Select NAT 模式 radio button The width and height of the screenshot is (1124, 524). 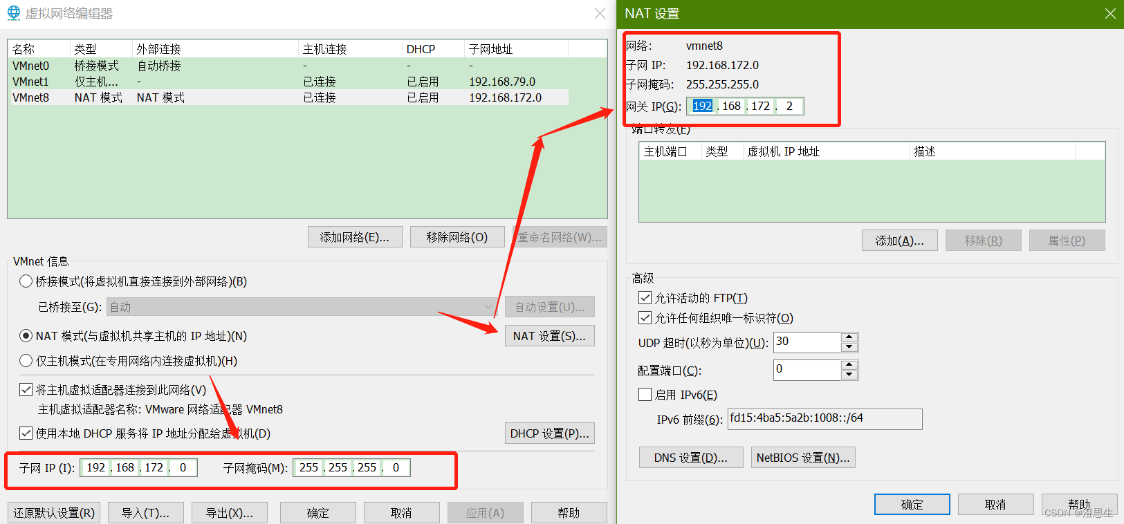(x=26, y=336)
